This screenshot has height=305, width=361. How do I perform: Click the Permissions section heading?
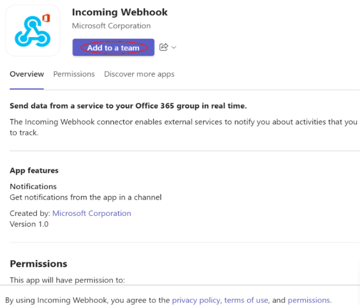click(x=39, y=264)
